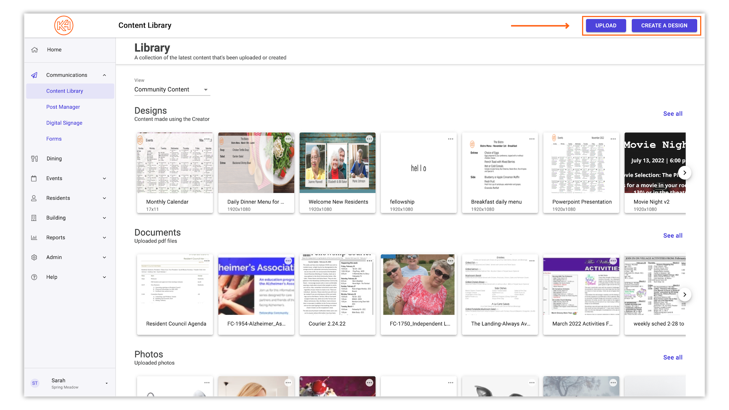Click the Home house icon
The height and width of the screenshot is (410, 729).
[35, 50]
